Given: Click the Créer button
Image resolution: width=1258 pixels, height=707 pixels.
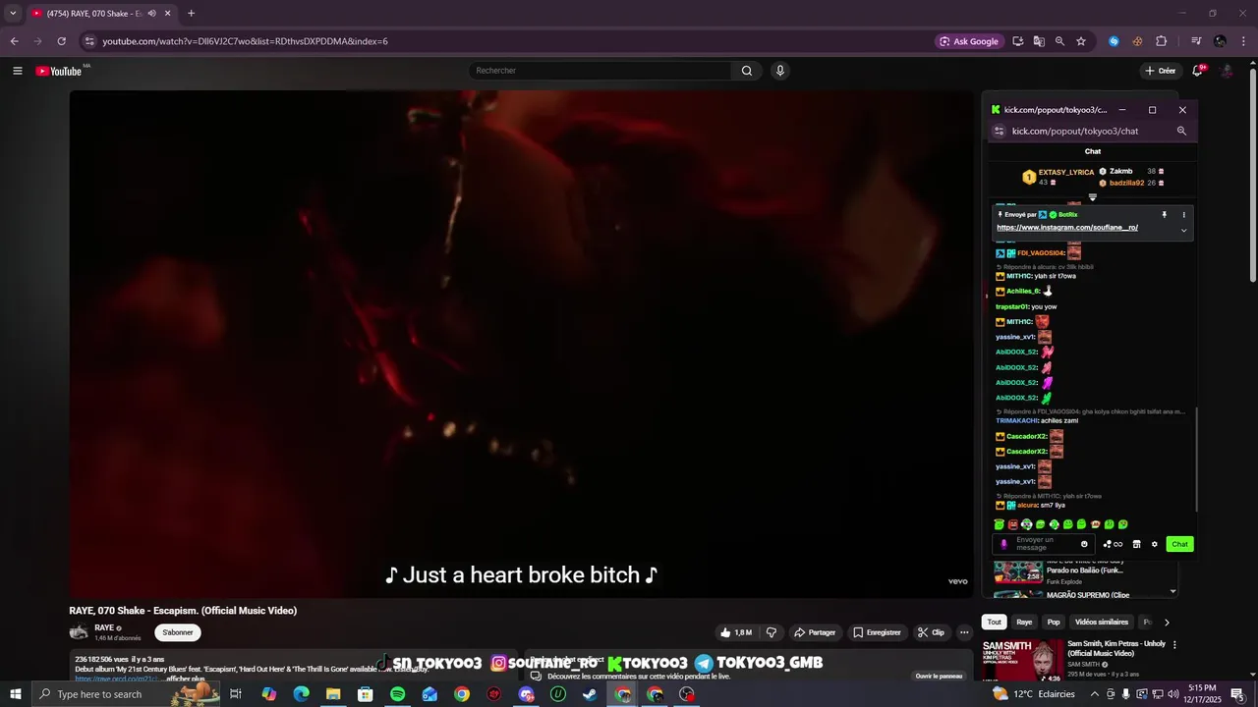Looking at the screenshot, I should click(x=1161, y=71).
